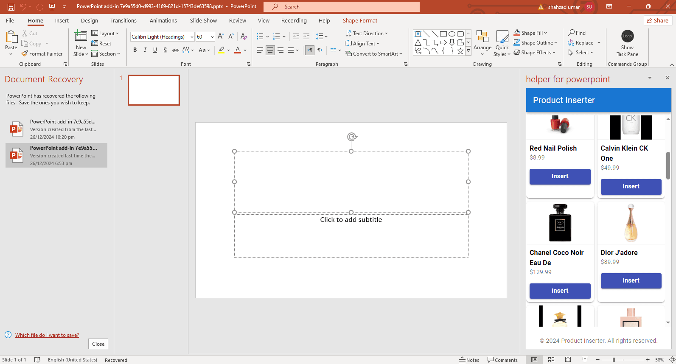Screen dimensions: 676x364
Task: Insert the Dior J'adore product
Action: (631, 281)
